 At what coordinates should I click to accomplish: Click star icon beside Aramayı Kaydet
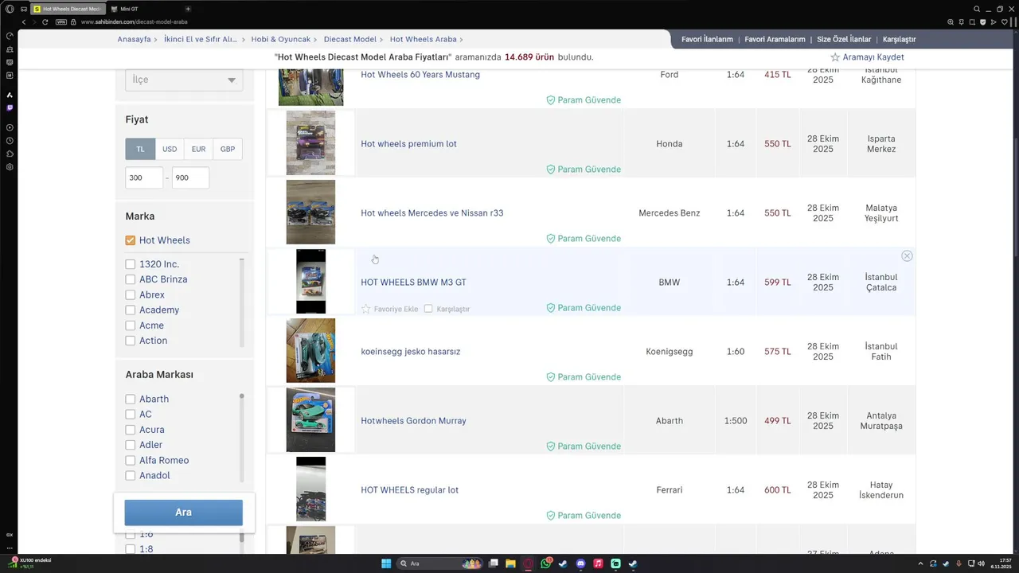835,57
